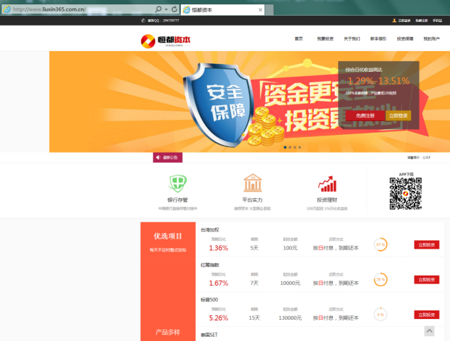Click the website URL address field
The width and height of the screenshot is (450, 341).
pos(78,9)
